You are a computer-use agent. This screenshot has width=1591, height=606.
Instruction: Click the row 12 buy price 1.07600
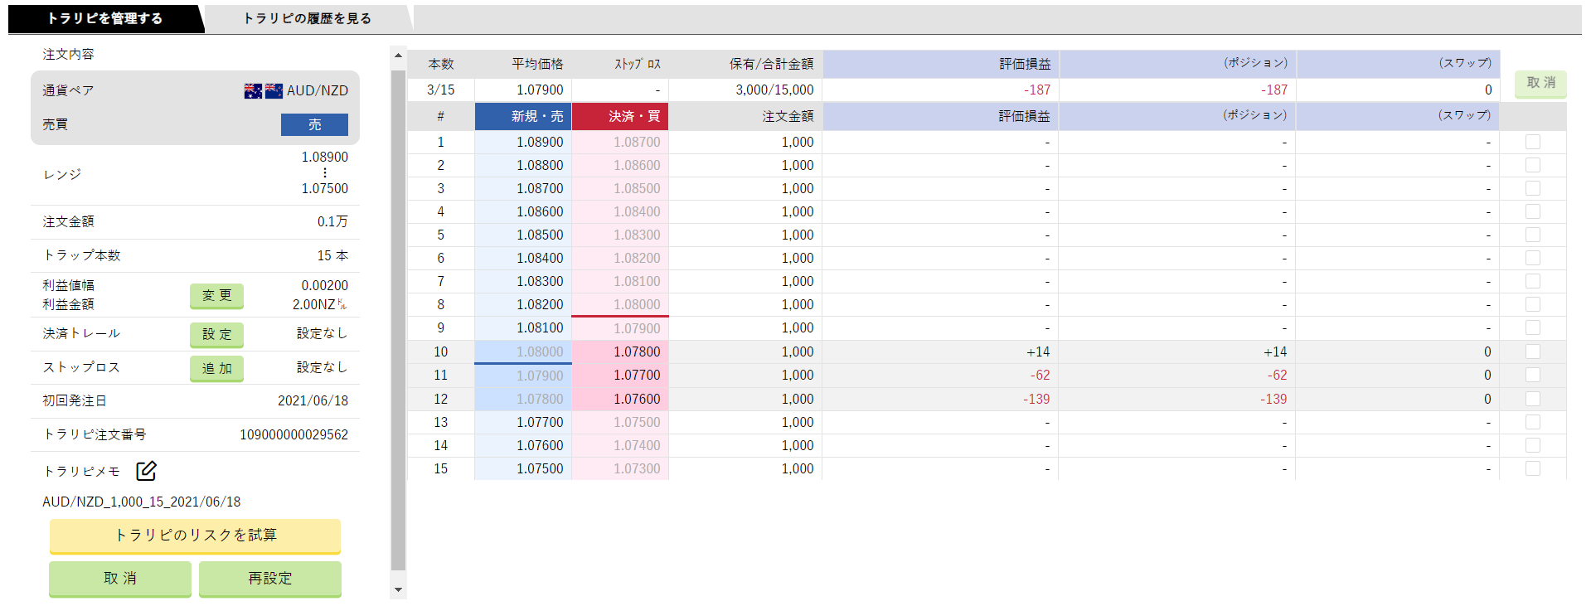click(637, 399)
